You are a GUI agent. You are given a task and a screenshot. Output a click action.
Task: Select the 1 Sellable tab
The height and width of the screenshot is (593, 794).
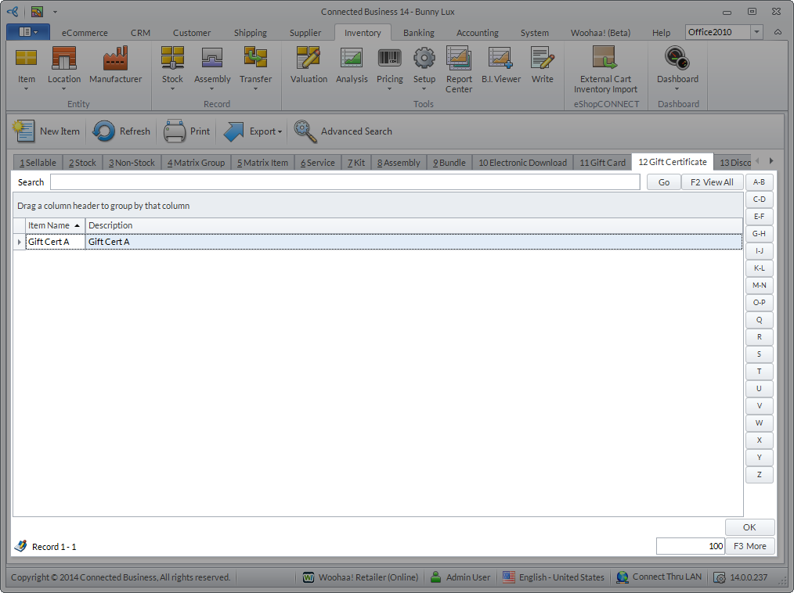(38, 163)
